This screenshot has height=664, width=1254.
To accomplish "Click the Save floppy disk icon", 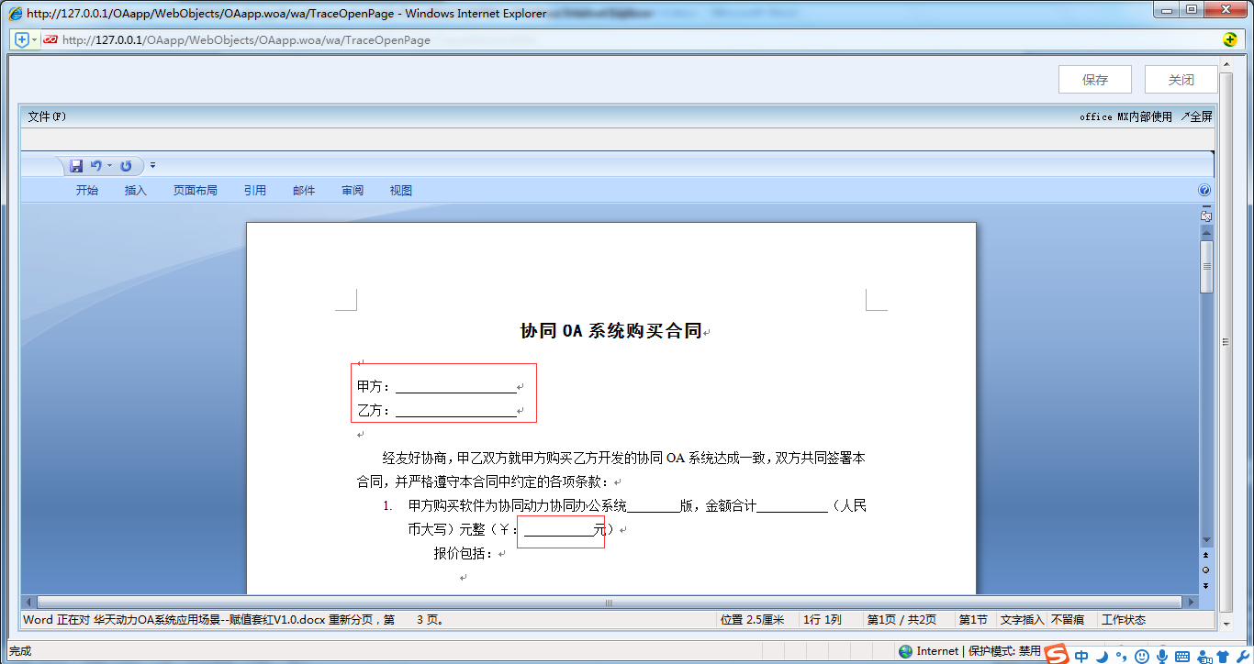I will pos(77,166).
